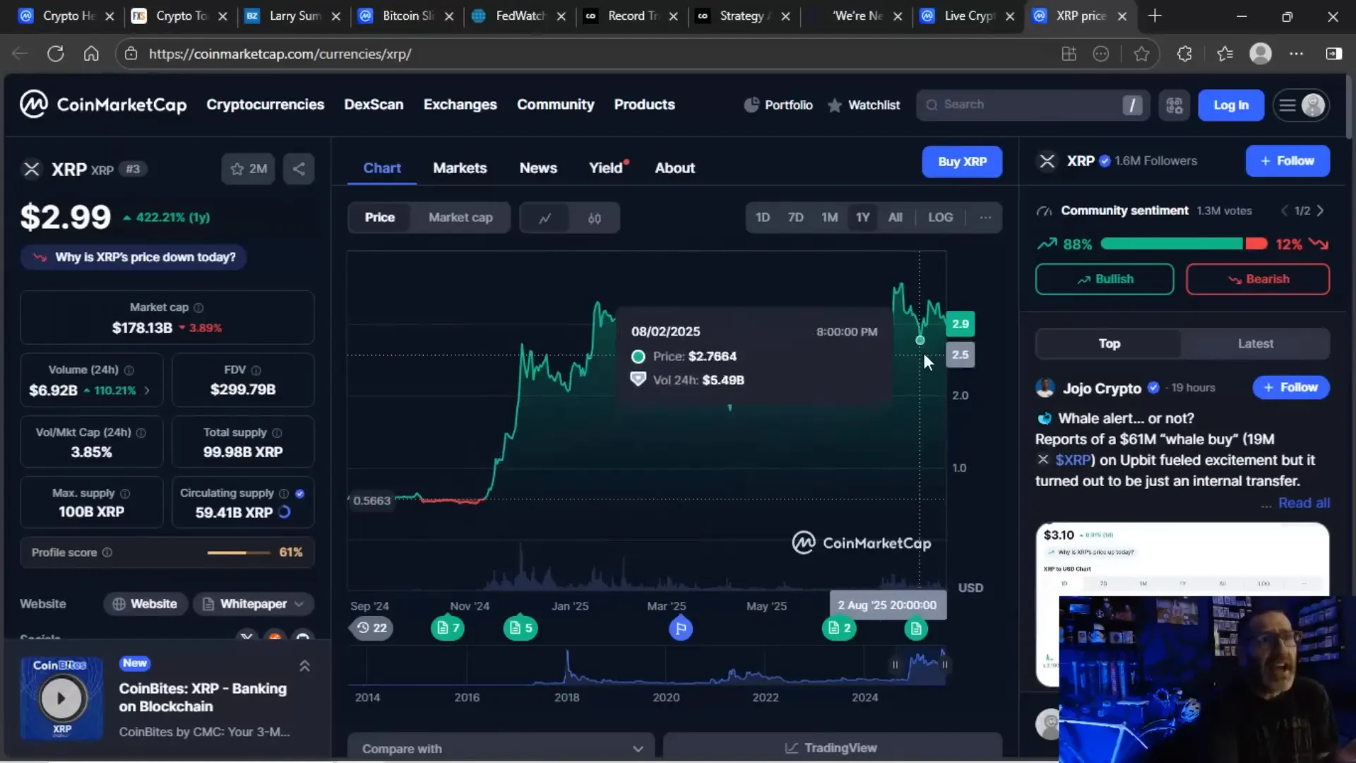Screen dimensions: 1356x763
Task: Click the Mar '25 flag event marker
Action: (680, 628)
